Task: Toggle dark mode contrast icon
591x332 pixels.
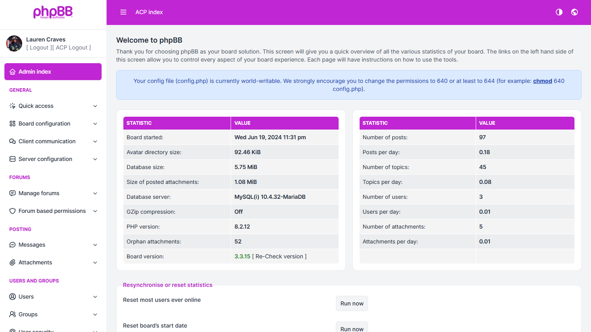Action: click(x=559, y=12)
